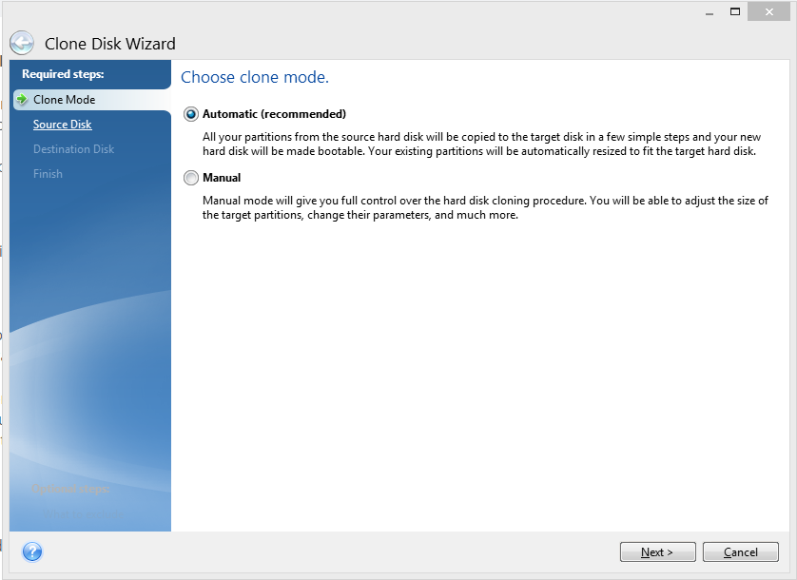Click the Destination Disk step
797x580 pixels.
(x=73, y=148)
